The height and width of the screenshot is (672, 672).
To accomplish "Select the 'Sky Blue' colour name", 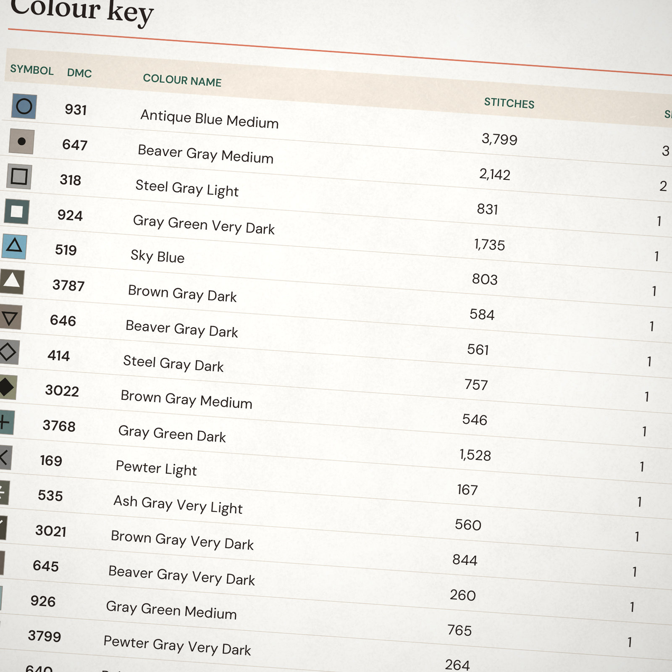I will [x=157, y=256].
